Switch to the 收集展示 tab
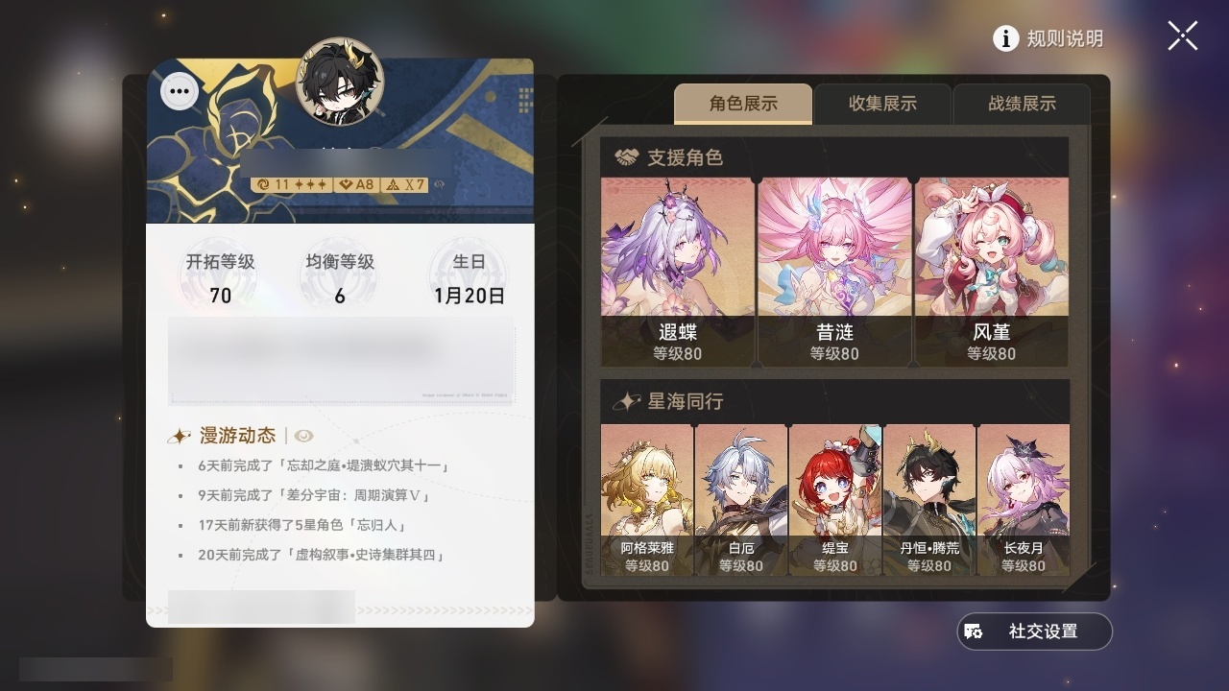The image size is (1229, 691). point(882,104)
